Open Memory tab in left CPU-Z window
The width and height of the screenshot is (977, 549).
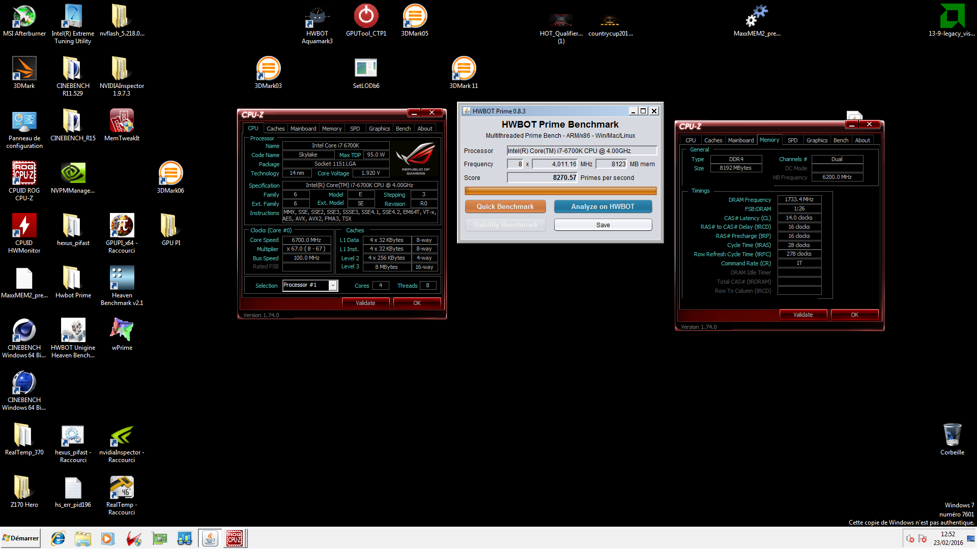pyautogui.click(x=332, y=129)
